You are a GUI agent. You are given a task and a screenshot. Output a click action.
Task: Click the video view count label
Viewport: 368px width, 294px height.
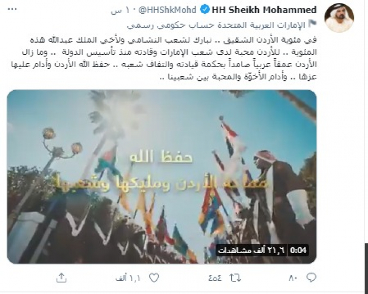tap(251, 250)
